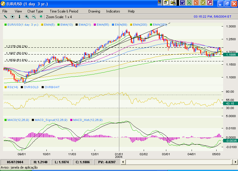Select the trend line drawing tool
The height and width of the screenshot is (171, 238).
click(x=5, y=17)
